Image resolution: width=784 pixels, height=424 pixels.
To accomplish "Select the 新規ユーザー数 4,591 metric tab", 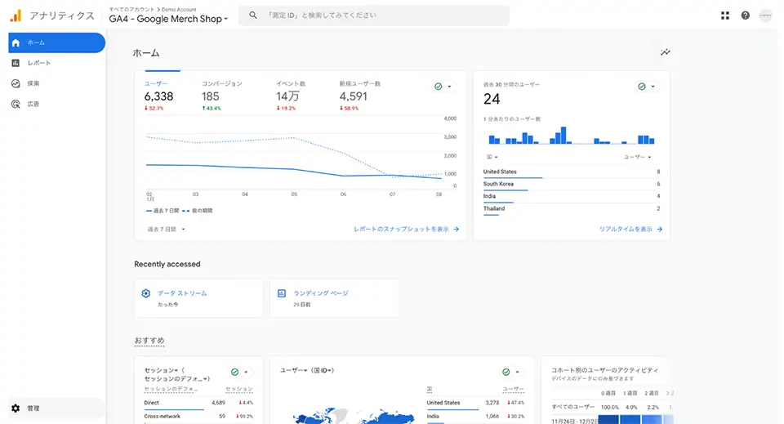I will 360,96.
